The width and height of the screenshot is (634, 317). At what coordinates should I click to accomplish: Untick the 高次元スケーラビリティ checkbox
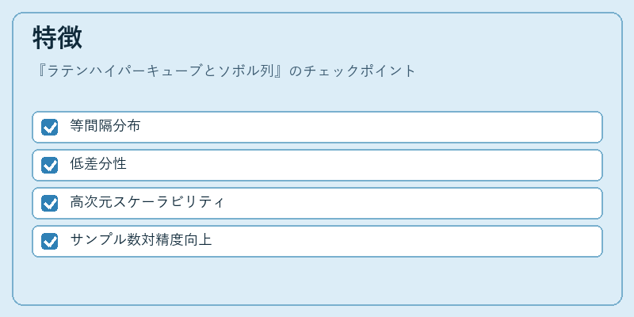click(x=49, y=204)
